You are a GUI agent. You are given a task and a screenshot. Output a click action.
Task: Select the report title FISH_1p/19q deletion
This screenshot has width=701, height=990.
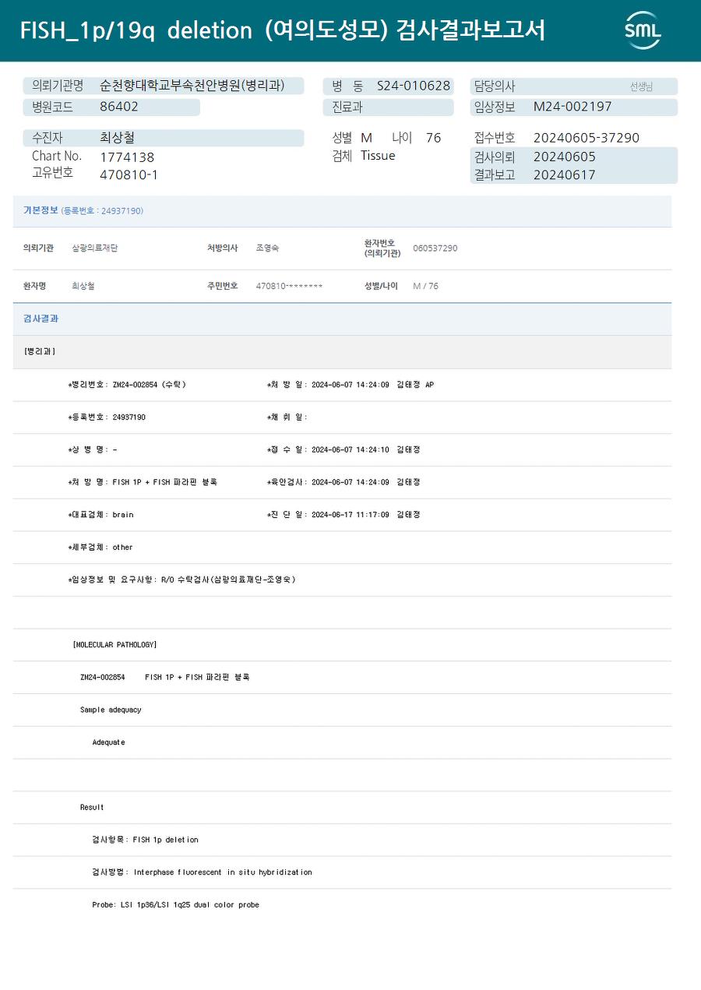pyautogui.click(x=136, y=30)
